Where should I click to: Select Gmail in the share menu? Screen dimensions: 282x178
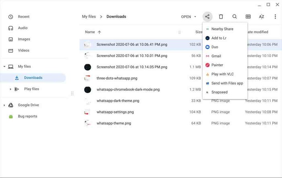click(x=216, y=56)
